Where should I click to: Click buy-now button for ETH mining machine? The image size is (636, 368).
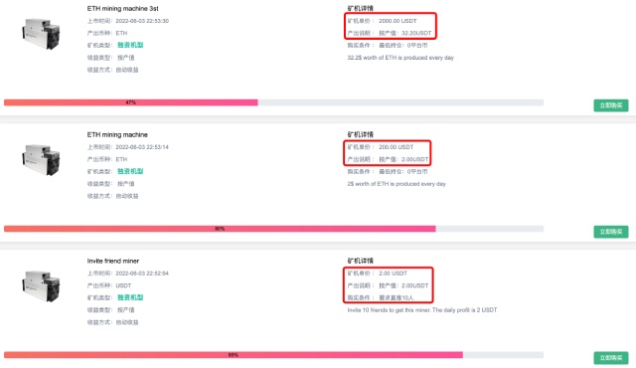[611, 232]
